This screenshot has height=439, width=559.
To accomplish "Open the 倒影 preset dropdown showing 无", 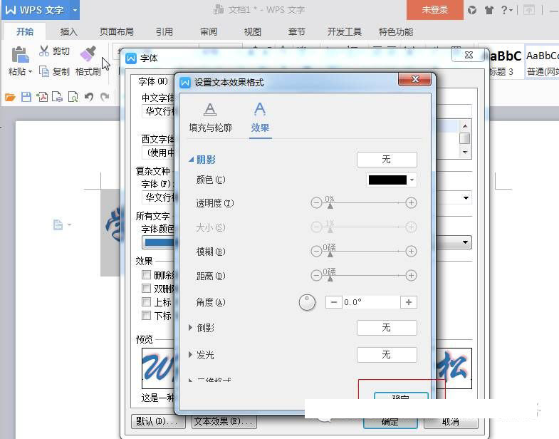I will 387,328.
